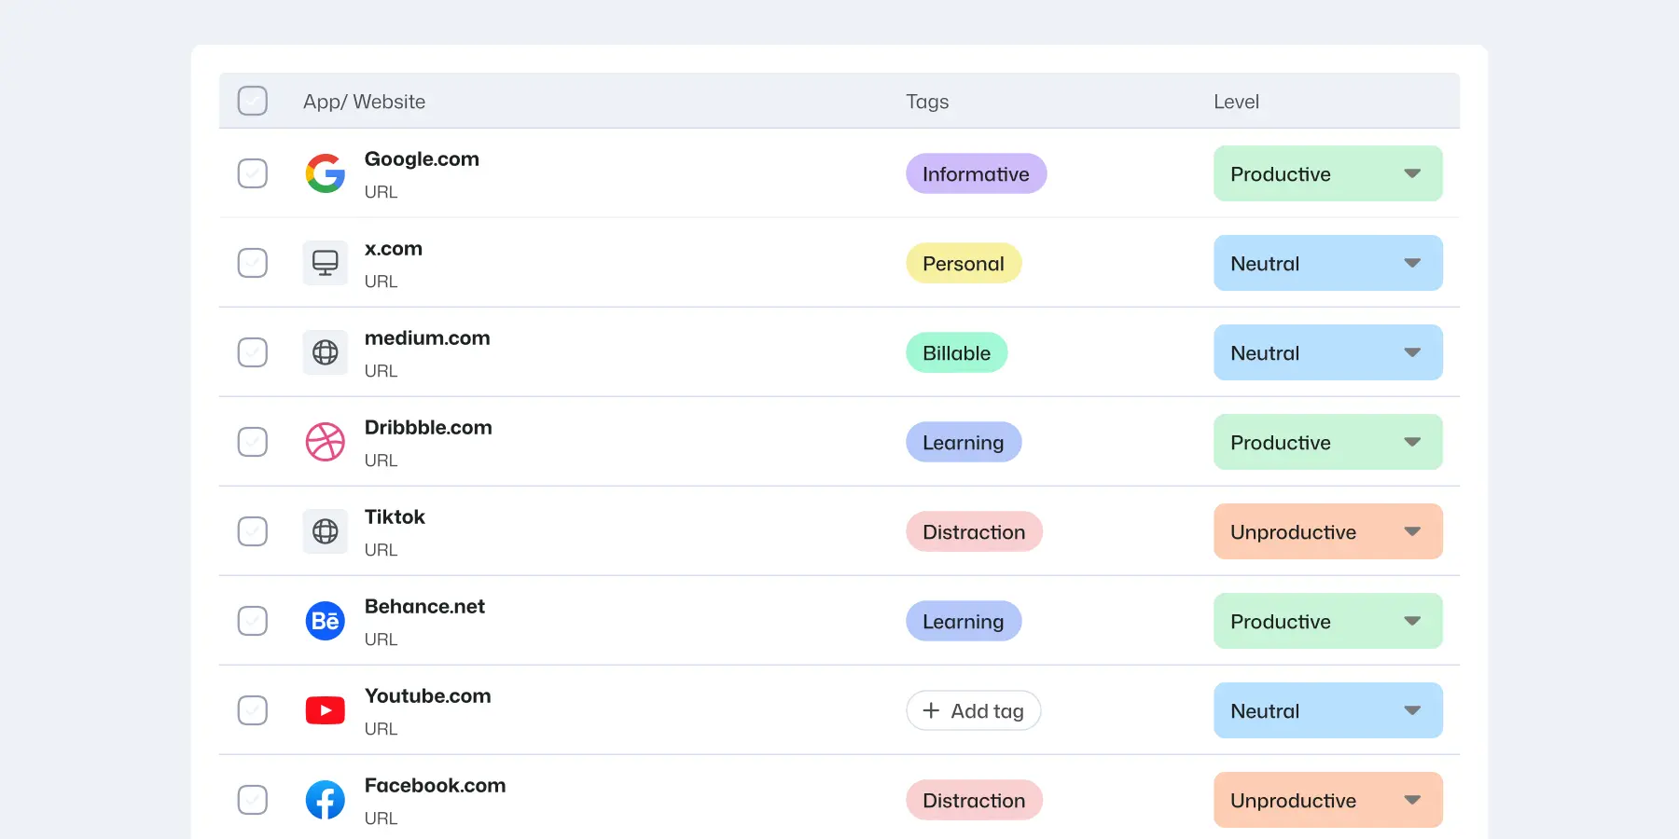This screenshot has height=839, width=1679.
Task: Check the medium.com row checkbox
Action: click(253, 352)
